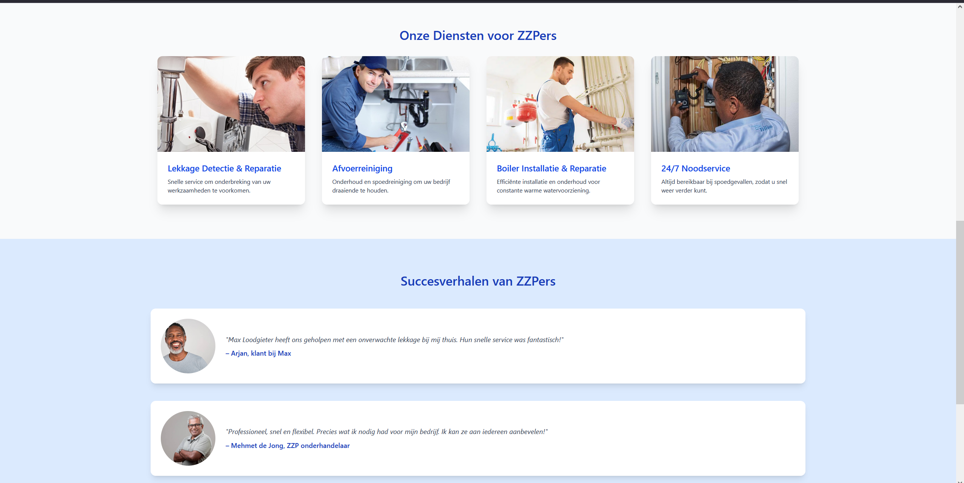Click the text "Snelle service om onderbreking van uw"
Viewport: 964px width, 483px height.
[x=219, y=182]
